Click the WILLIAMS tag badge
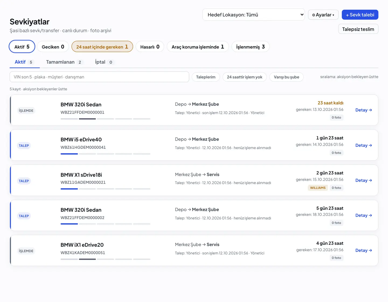 [318, 188]
